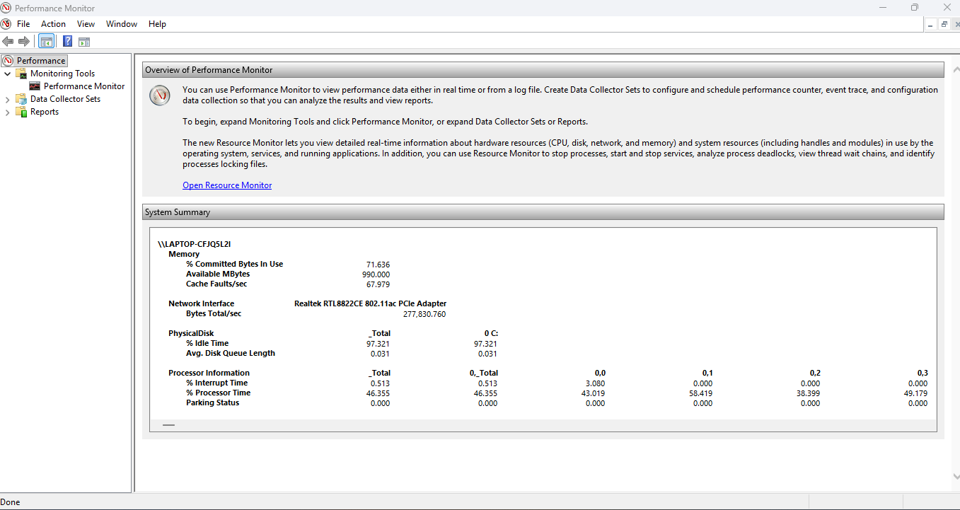Toggle Show/Hide Console Tree toolbar button
This screenshot has height=510, width=960.
(46, 42)
